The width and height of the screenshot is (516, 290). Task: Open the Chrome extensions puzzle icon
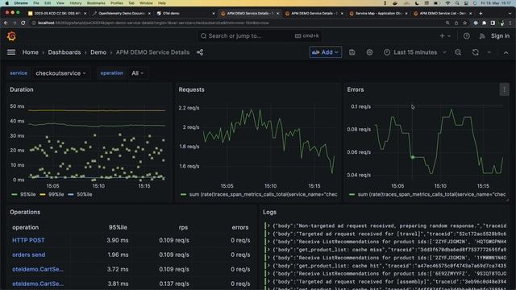click(x=484, y=23)
